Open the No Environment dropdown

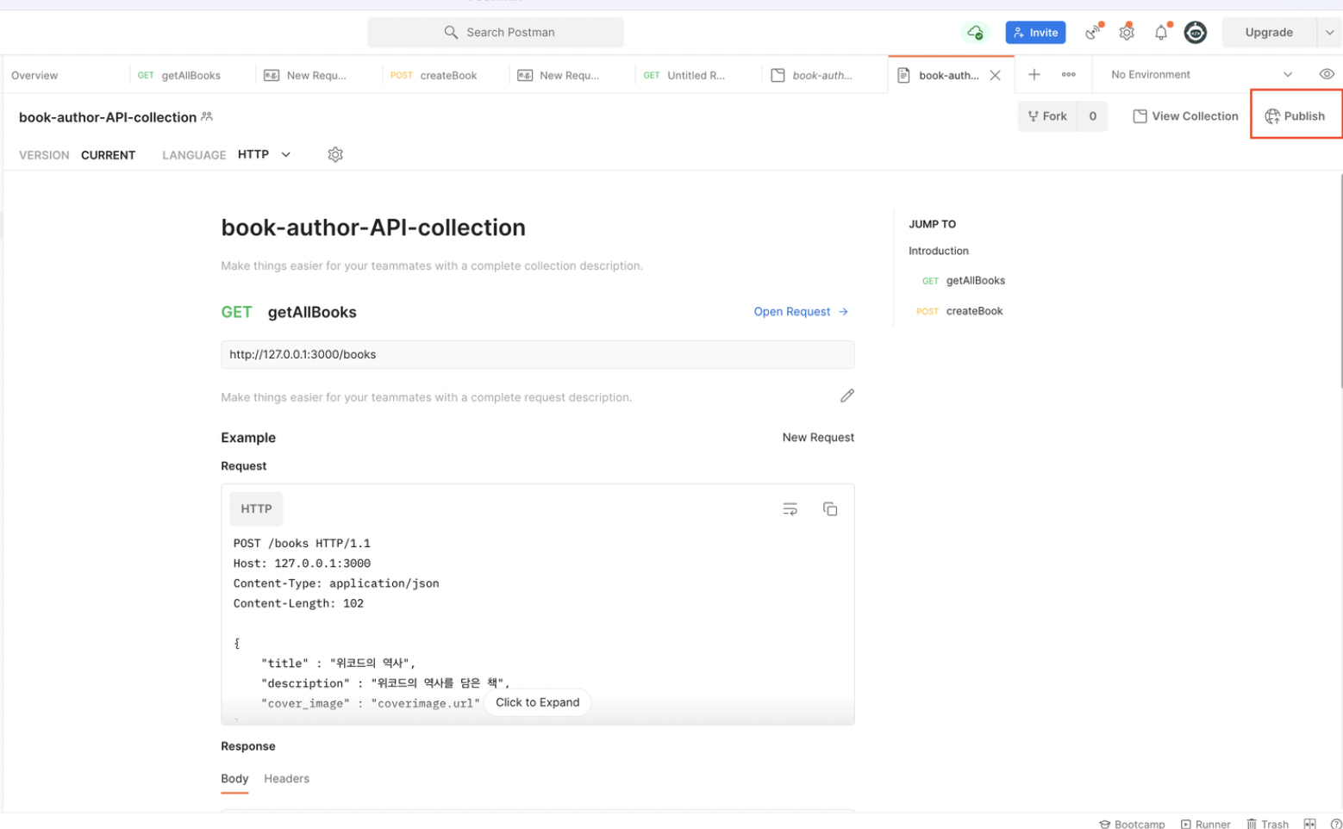(x=1201, y=75)
